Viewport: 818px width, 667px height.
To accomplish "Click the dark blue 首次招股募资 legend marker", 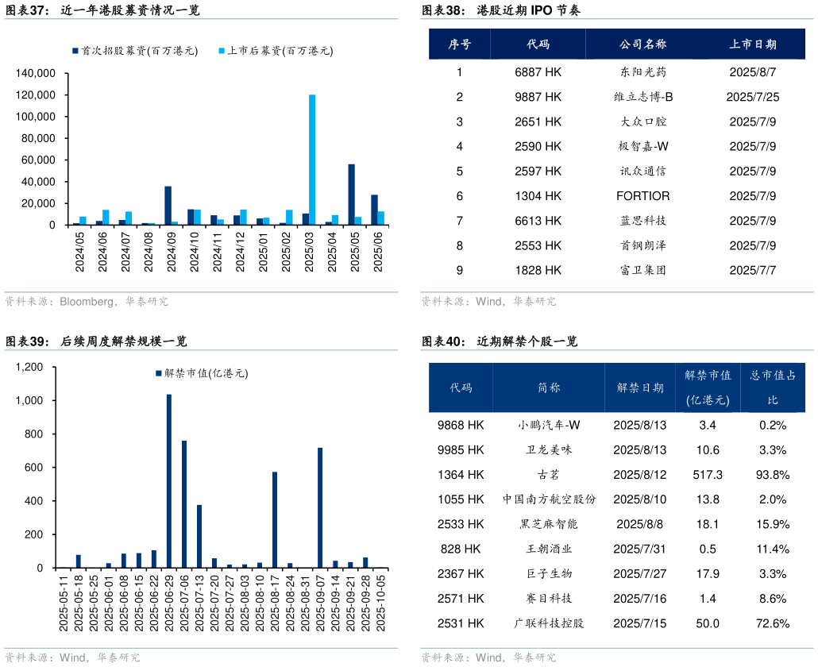I will click(x=75, y=51).
